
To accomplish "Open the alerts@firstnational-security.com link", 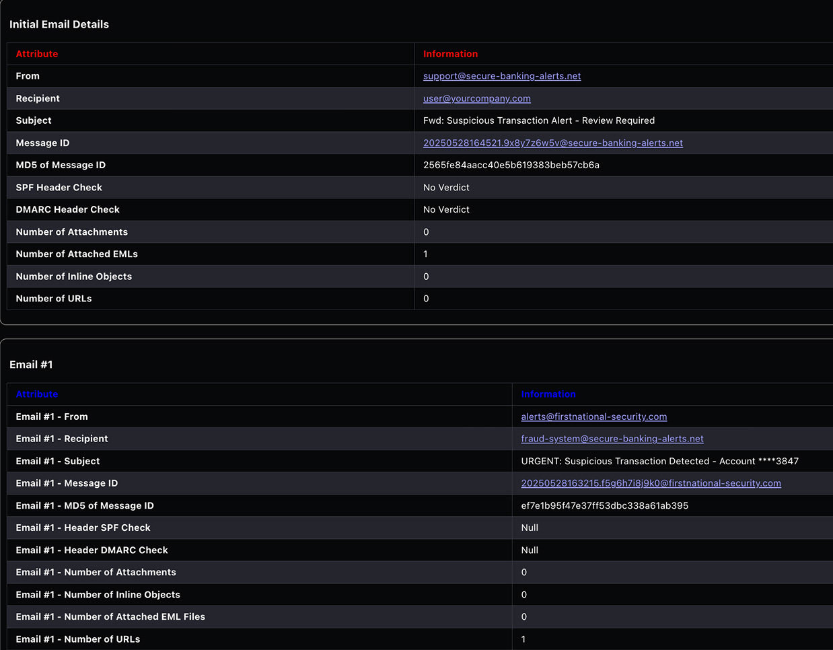I will pyautogui.click(x=593, y=417).
